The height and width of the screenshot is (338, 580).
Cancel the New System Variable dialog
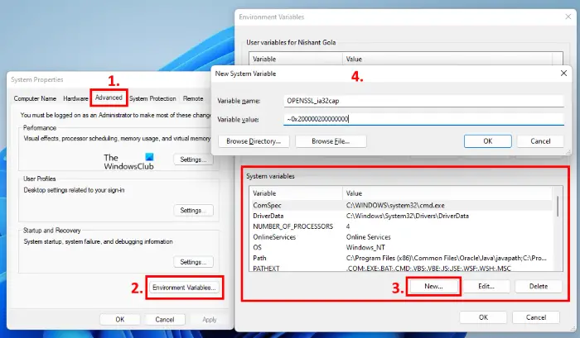(540, 141)
